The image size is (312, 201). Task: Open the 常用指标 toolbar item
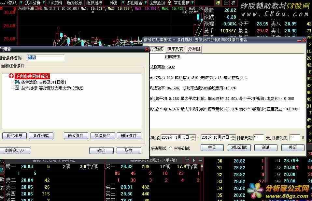[x=182, y=3]
